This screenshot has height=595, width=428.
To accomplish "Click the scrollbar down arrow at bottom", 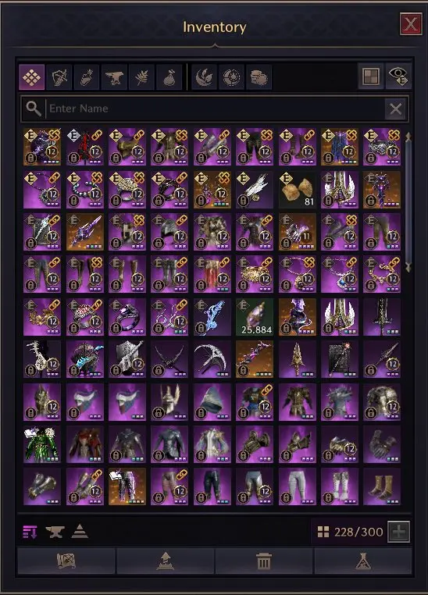I will point(408,267).
